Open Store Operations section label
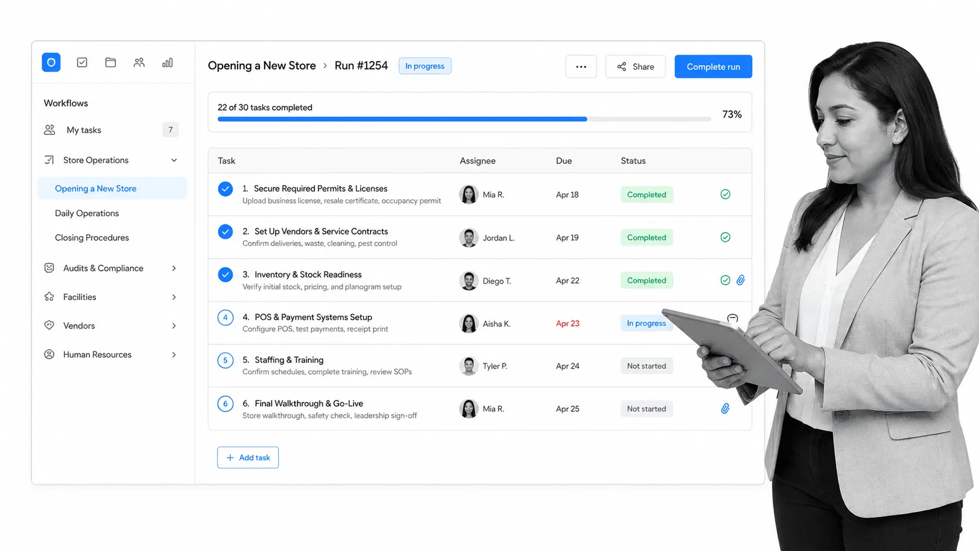Image resolution: width=979 pixels, height=551 pixels. pyautogui.click(x=96, y=160)
